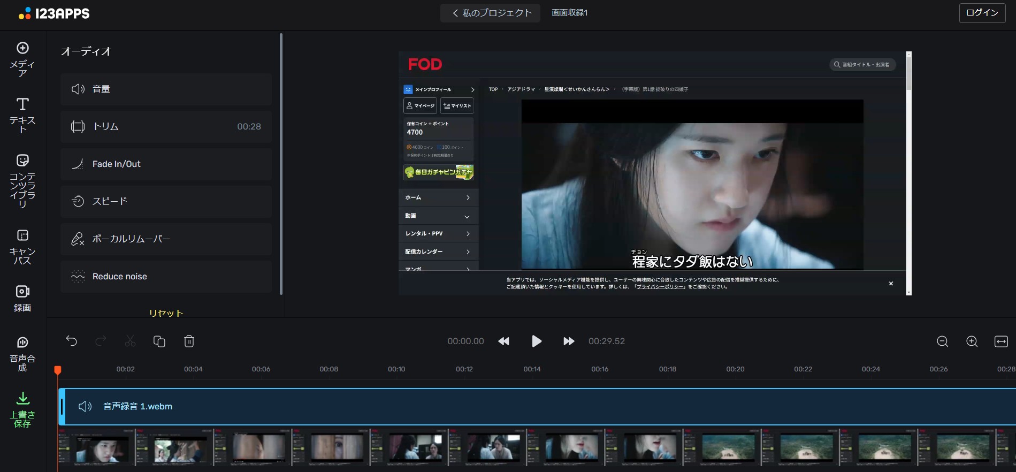
Task: Click the 毎日ガチャピンガチャ banner
Action: 439,172
